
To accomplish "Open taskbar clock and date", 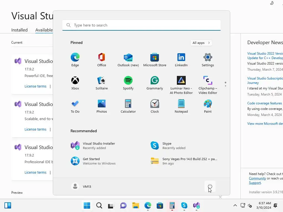I will point(264,205).
